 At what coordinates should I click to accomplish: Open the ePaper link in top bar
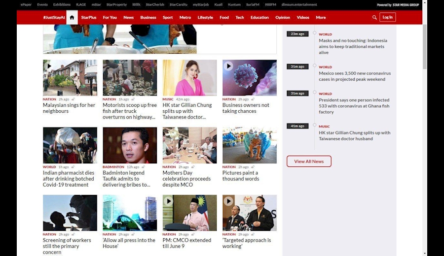26,4
